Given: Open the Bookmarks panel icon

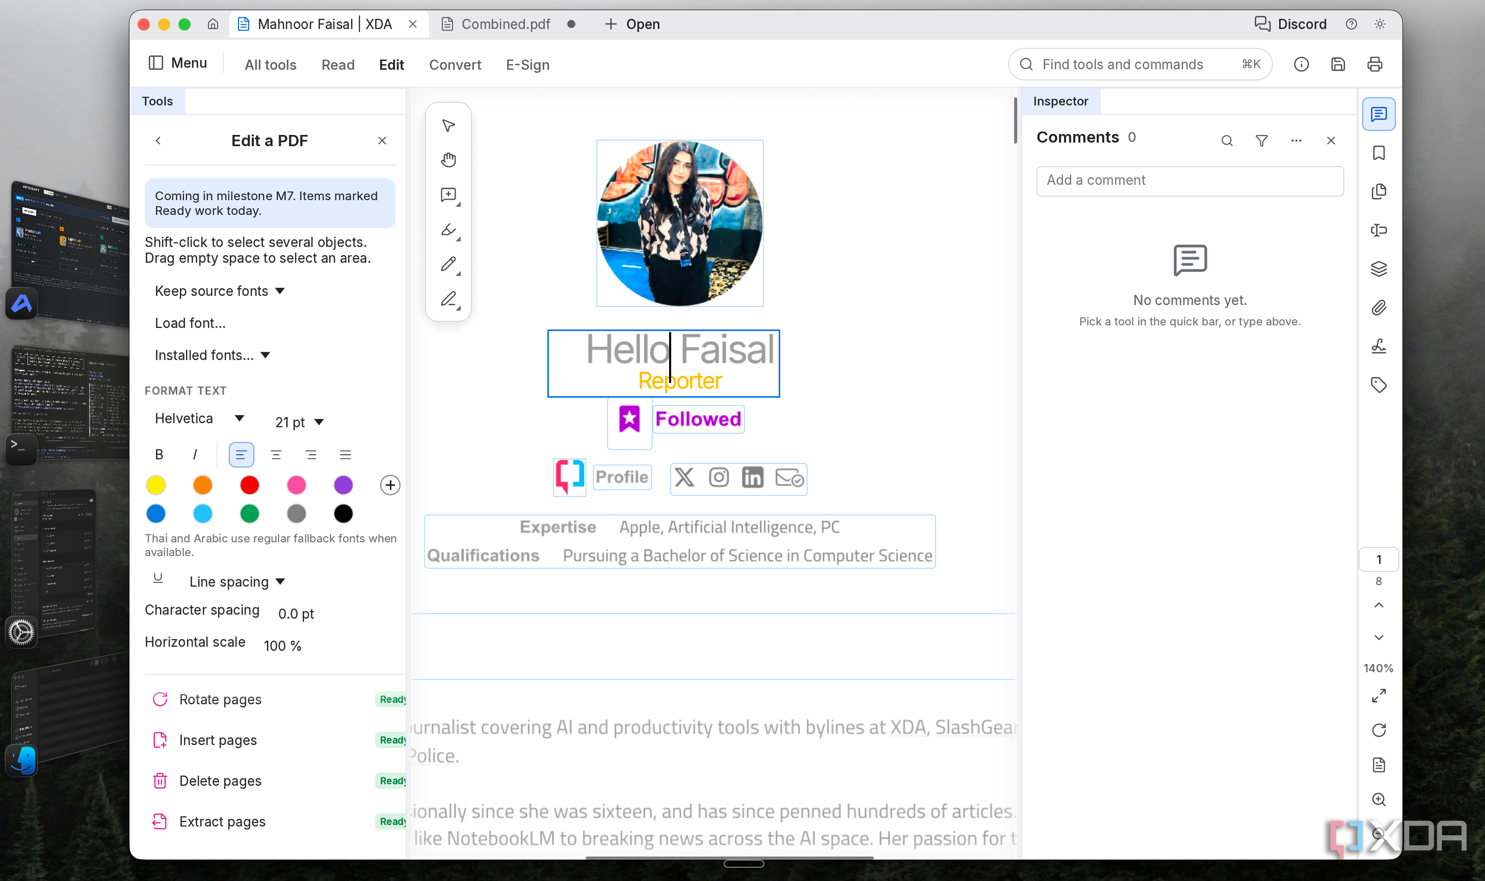Looking at the screenshot, I should [1378, 153].
